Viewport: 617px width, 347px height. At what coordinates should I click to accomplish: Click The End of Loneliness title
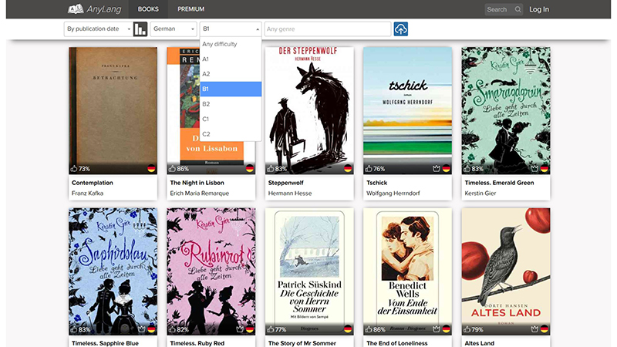[396, 343]
